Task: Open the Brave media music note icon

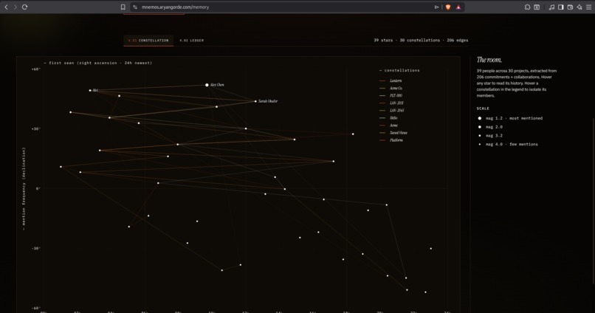Action: 551,7
